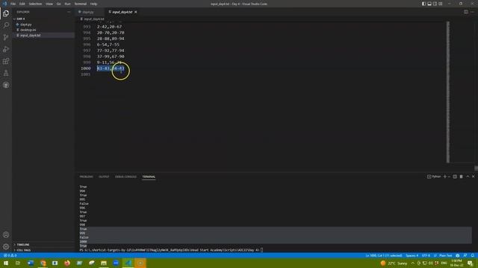Open the Help menu
Viewport: 478px width, 268px height.
(x=93, y=4)
